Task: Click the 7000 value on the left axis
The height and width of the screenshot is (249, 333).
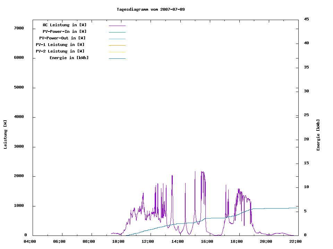Action: [x=19, y=28]
